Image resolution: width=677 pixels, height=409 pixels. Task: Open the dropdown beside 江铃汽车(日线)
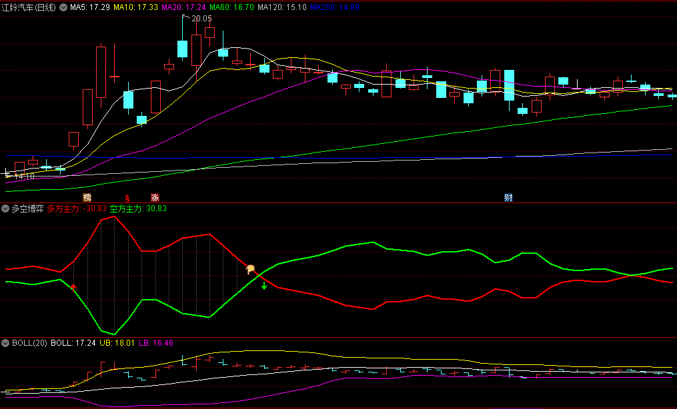63,7
